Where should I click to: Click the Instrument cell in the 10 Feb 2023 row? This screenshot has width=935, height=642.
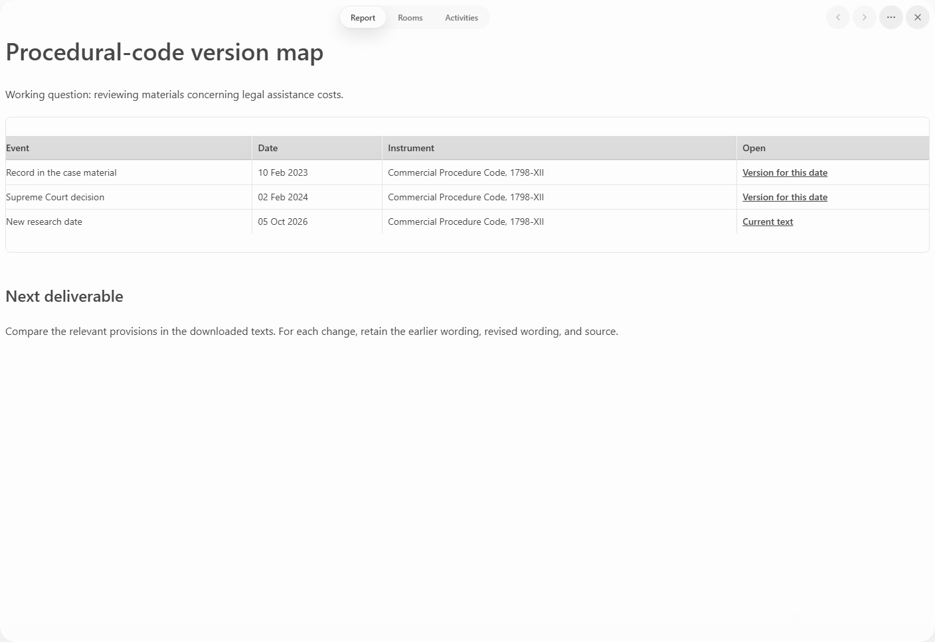[559, 172]
